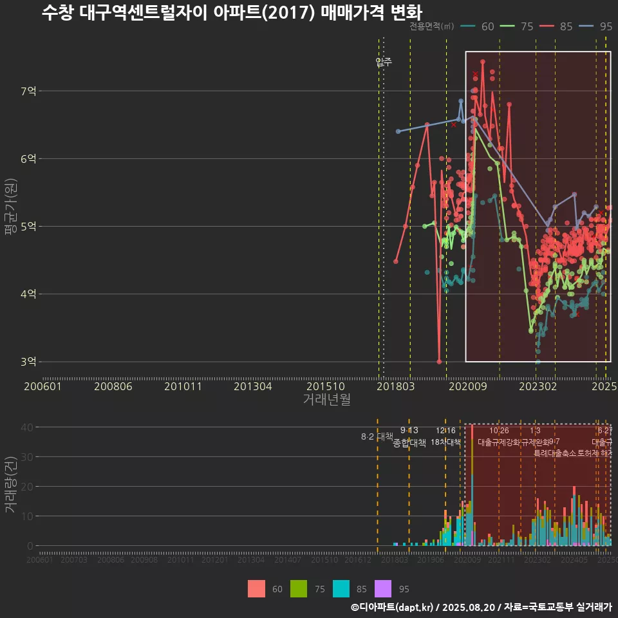This screenshot has height=618, width=618.
Task: Click the 5억 price axis label
Action: click(x=28, y=226)
